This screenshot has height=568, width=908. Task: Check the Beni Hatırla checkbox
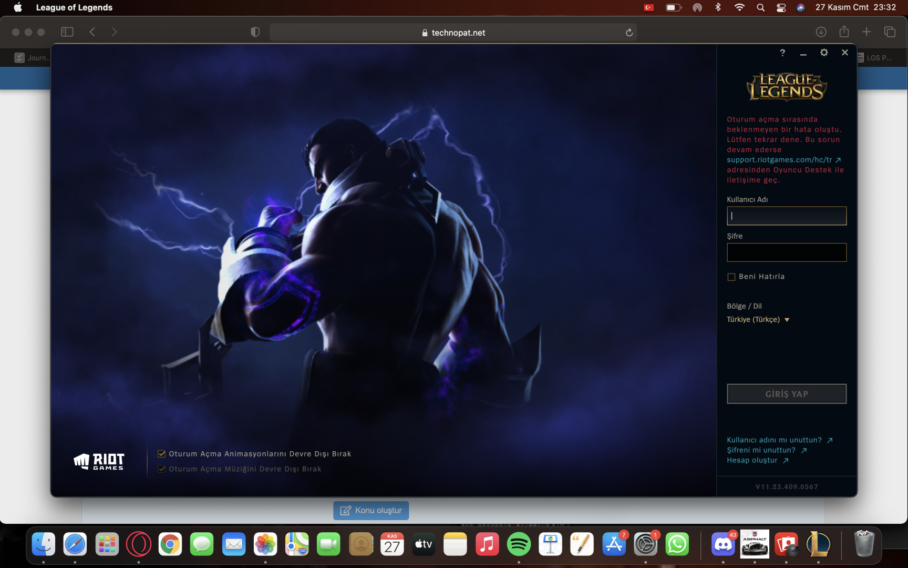pyautogui.click(x=731, y=277)
